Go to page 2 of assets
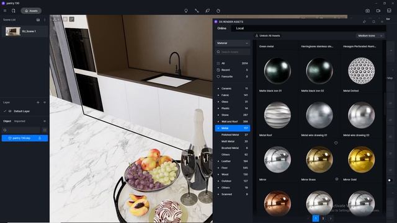397x223 pixels. (x=323, y=219)
